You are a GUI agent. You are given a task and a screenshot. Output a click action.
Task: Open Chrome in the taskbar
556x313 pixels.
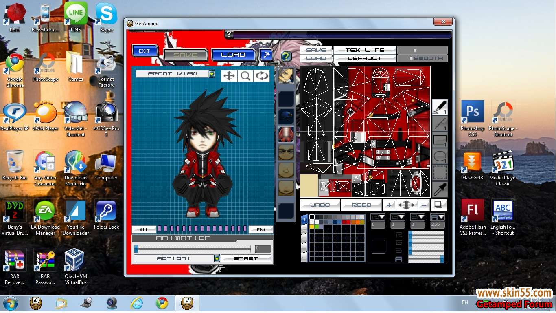click(x=162, y=303)
